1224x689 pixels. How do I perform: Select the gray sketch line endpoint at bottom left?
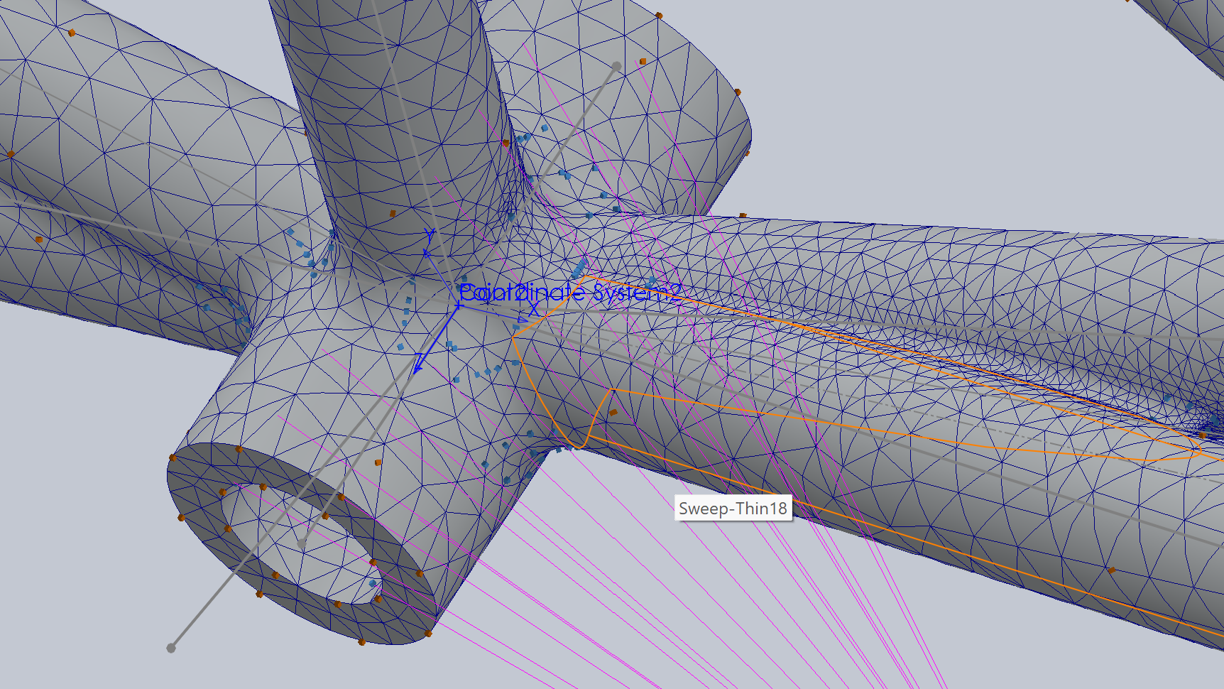[x=171, y=648]
